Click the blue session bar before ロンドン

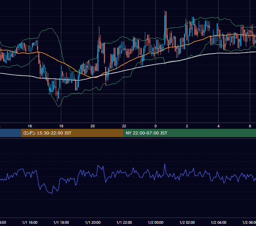(11, 133)
